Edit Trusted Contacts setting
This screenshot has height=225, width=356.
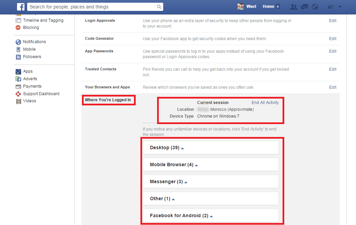pos(333,69)
